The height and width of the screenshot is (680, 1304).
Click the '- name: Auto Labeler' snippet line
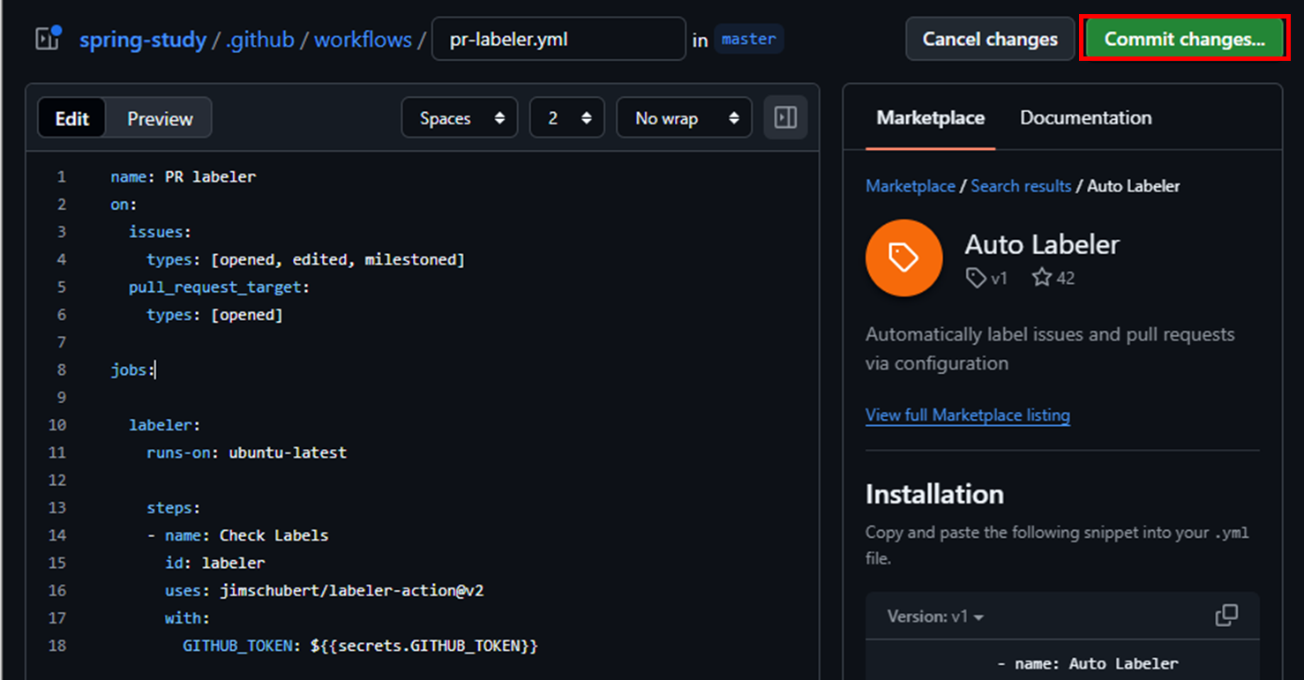pyautogui.click(x=1087, y=663)
